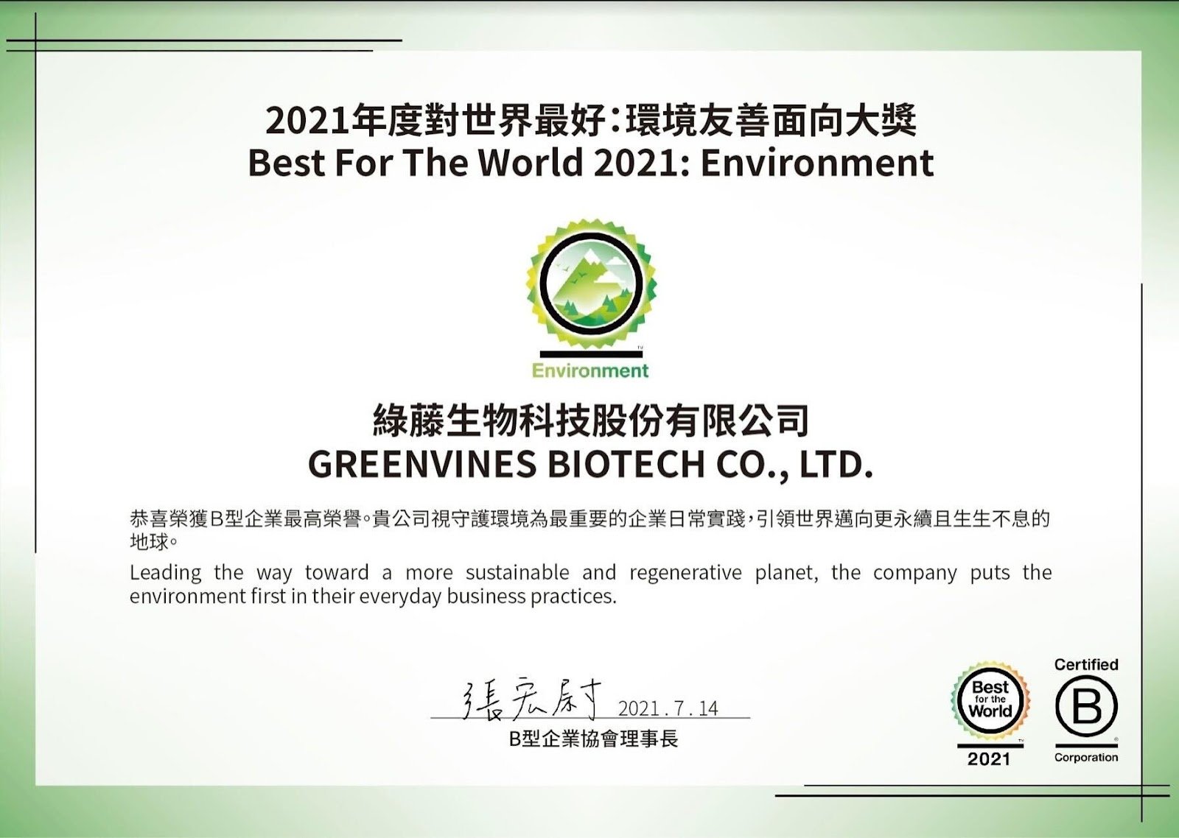Image resolution: width=1179 pixels, height=838 pixels.
Task: Click the heading Best For The World 2021: Environment
Action: click(x=590, y=163)
